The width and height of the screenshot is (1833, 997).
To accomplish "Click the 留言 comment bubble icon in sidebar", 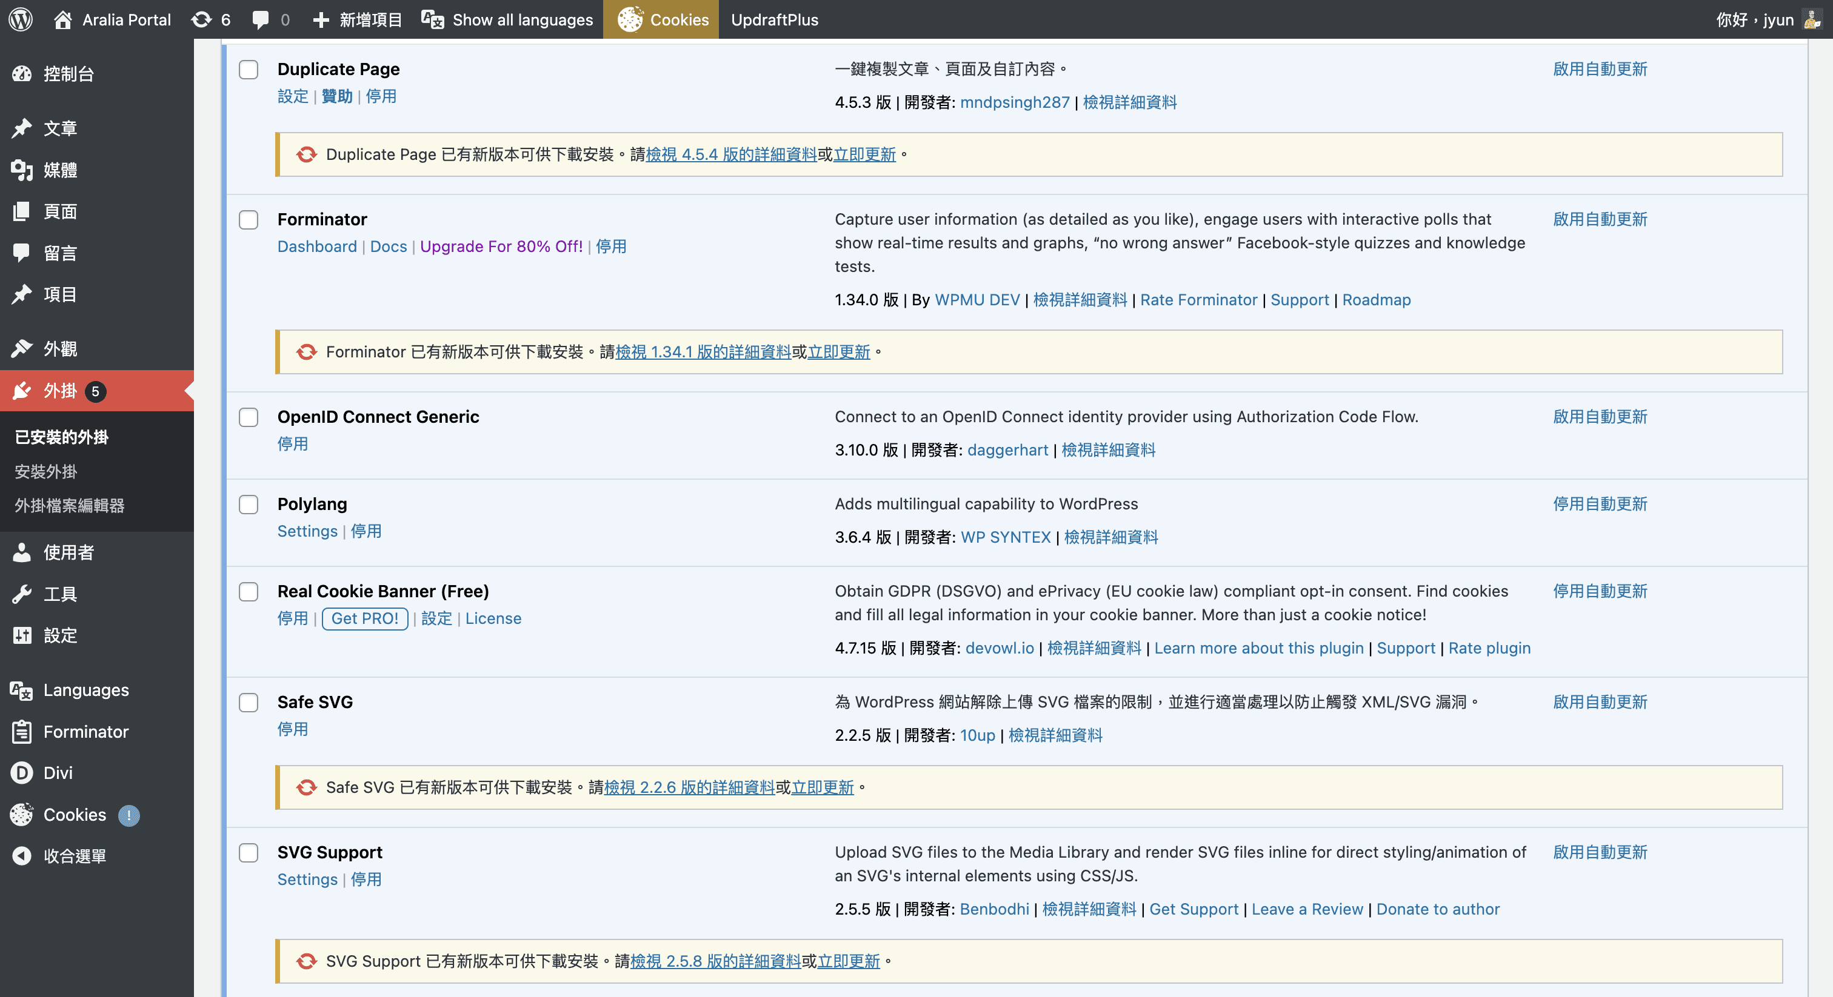I will [22, 253].
